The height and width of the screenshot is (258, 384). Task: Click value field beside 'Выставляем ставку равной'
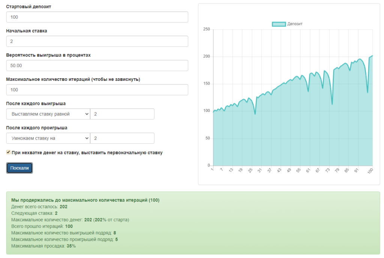click(122, 114)
